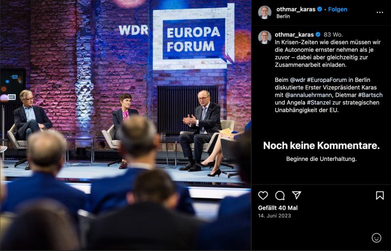Open the emoji picker smiley icon
The width and height of the screenshot is (391, 251).
click(376, 238)
